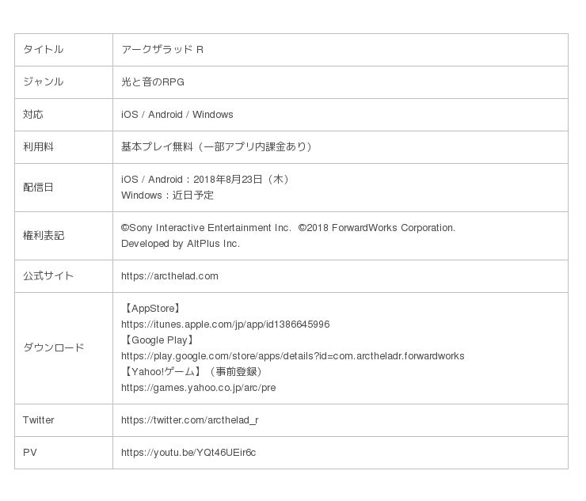Click the 2018年8月23日 release date line
This screenshot has width=586, height=501.
tap(207, 180)
